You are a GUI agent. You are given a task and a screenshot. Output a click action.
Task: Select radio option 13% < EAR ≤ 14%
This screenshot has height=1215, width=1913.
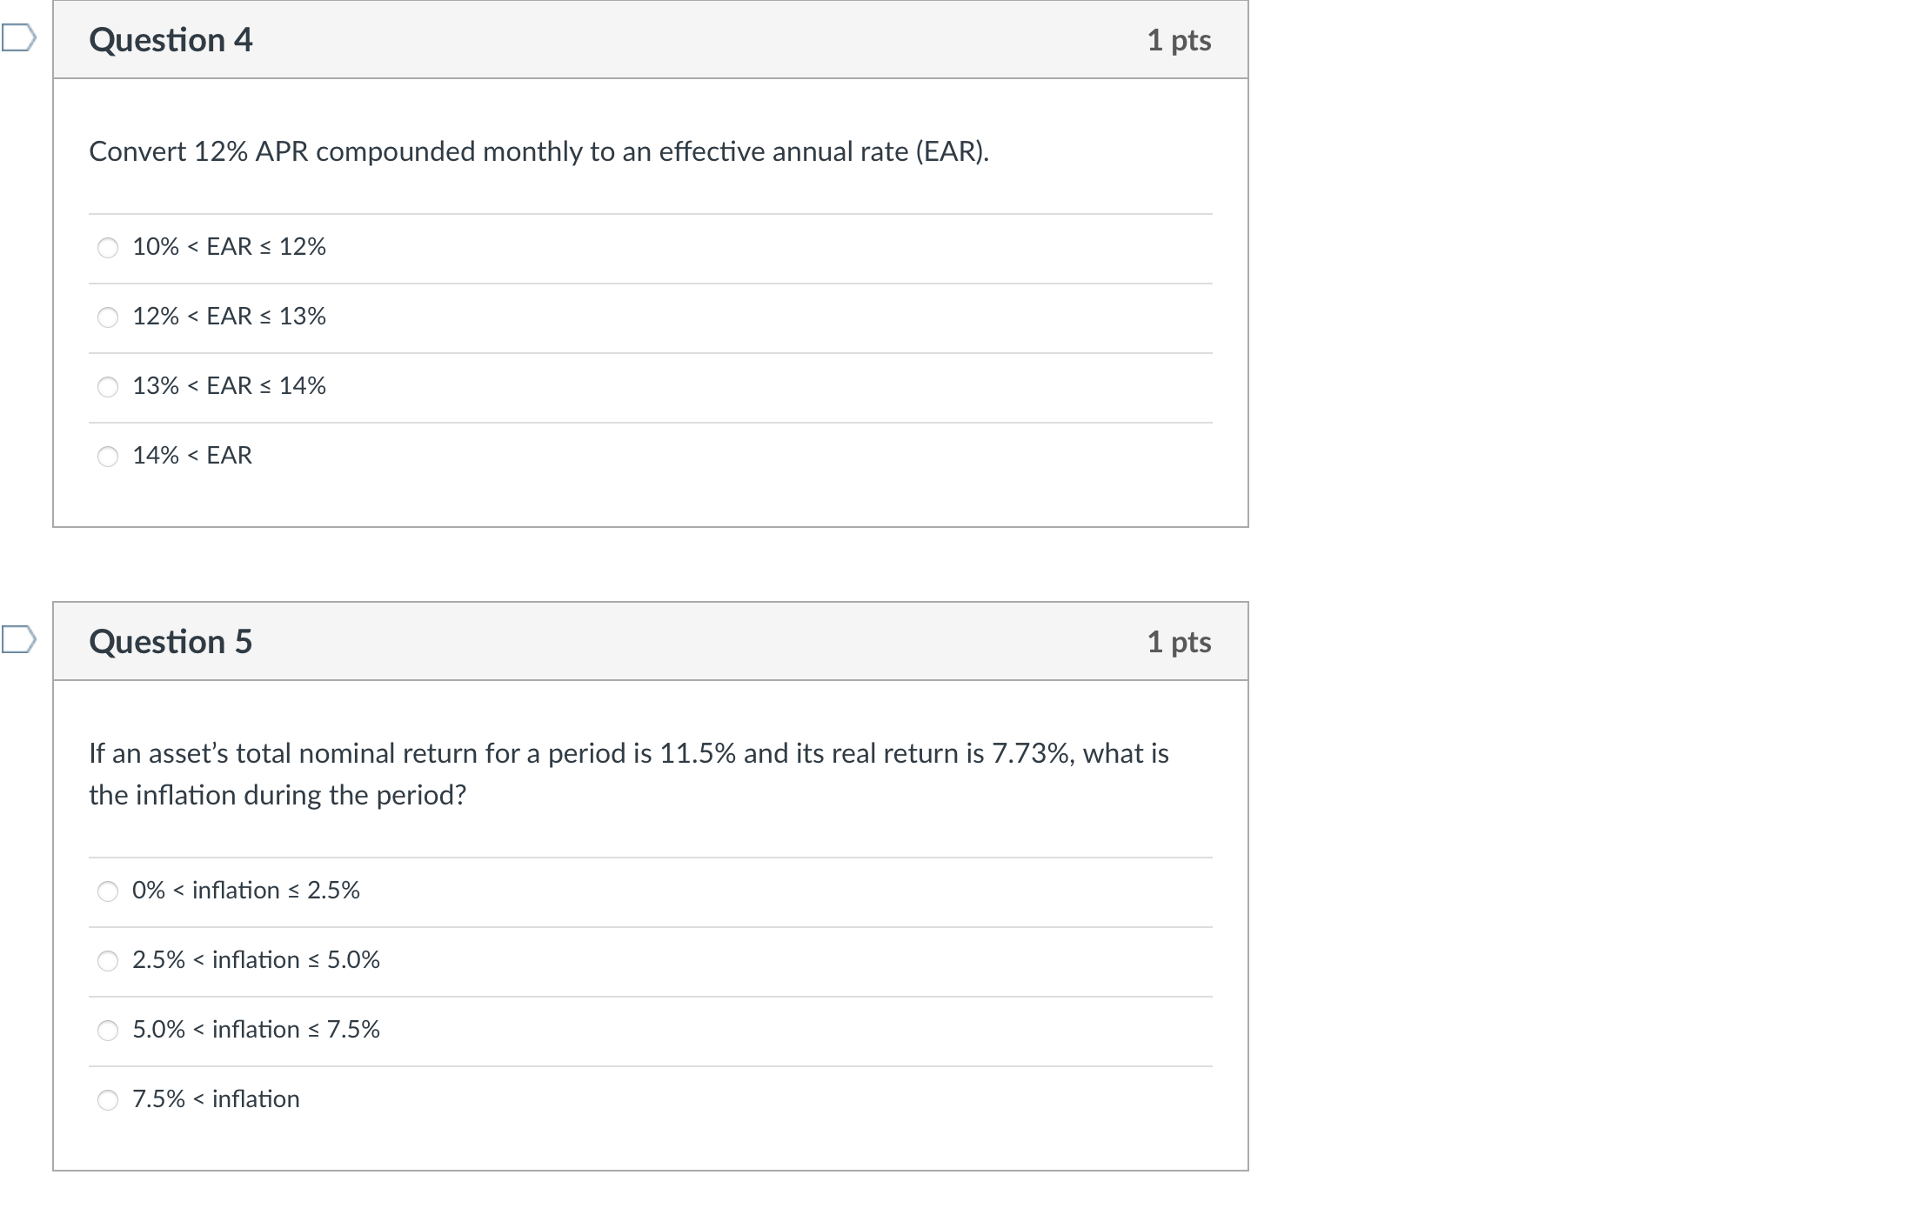[x=107, y=388]
